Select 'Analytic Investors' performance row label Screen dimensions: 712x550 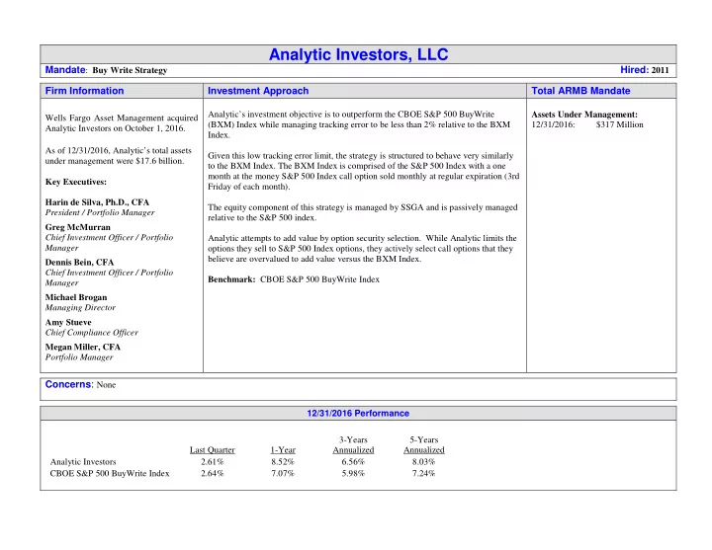(x=83, y=461)
